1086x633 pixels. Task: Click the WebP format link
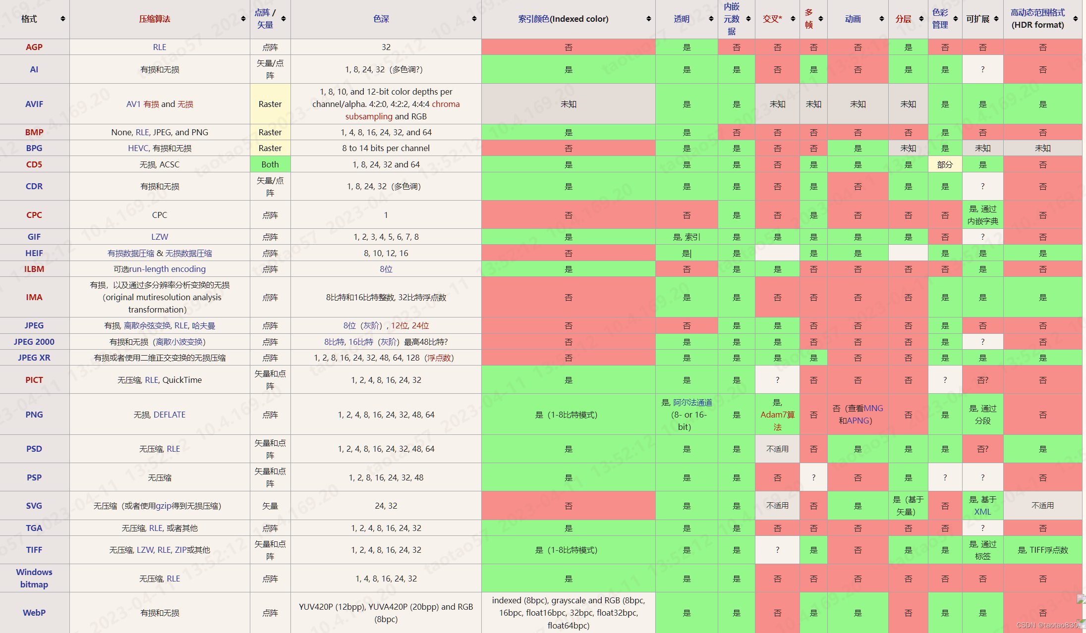tap(34, 613)
